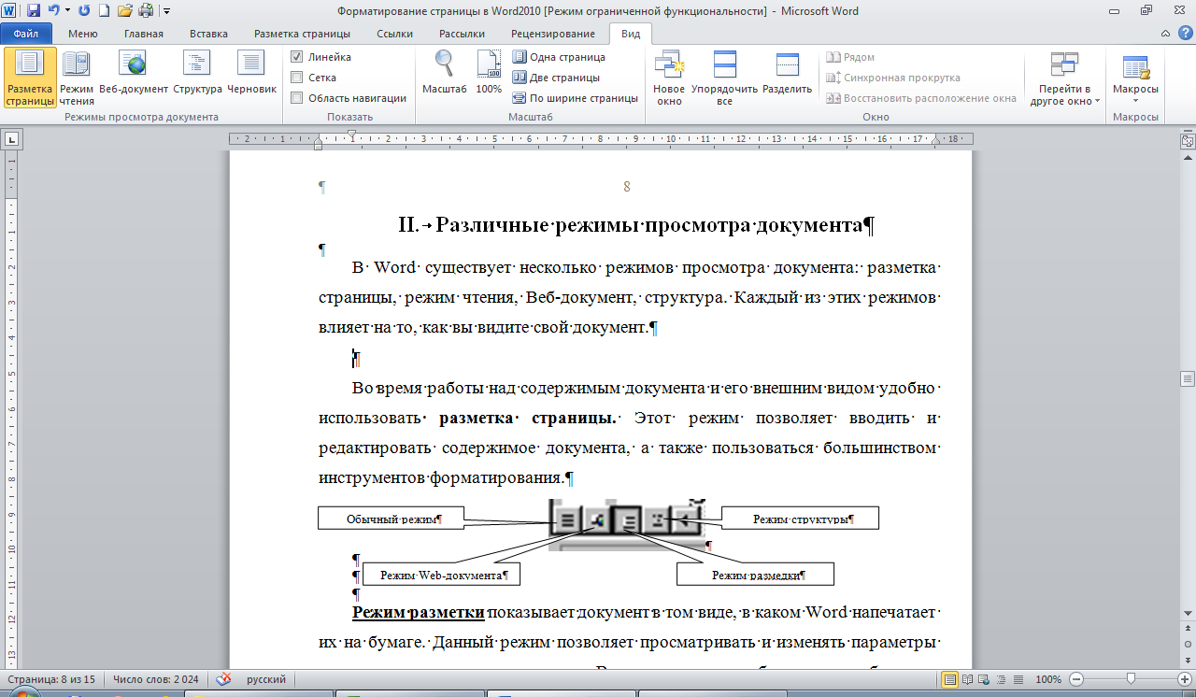Viewport: 1196px width, 697px height.
Task: Enable the Область навигации checkbox
Action: [x=297, y=98]
